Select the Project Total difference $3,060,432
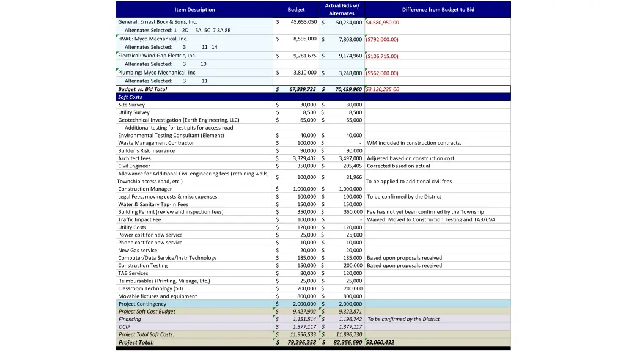The image size is (626, 352). (x=380, y=342)
